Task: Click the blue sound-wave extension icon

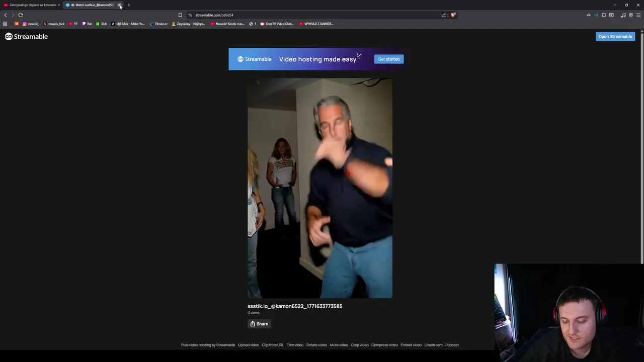Action: (x=596, y=15)
